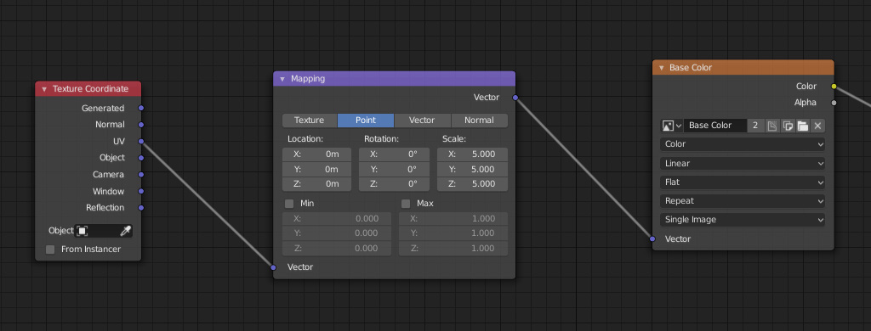This screenshot has width=871, height=331.
Task: Click the Max Y 1.000 field
Action: 453,233
